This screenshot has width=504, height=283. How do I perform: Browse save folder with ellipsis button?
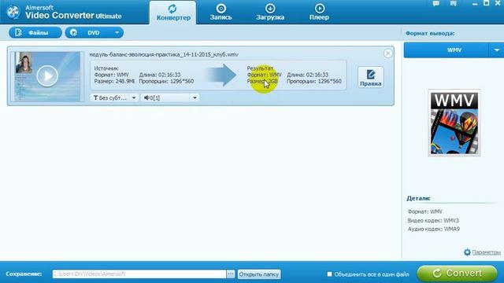click(231, 274)
